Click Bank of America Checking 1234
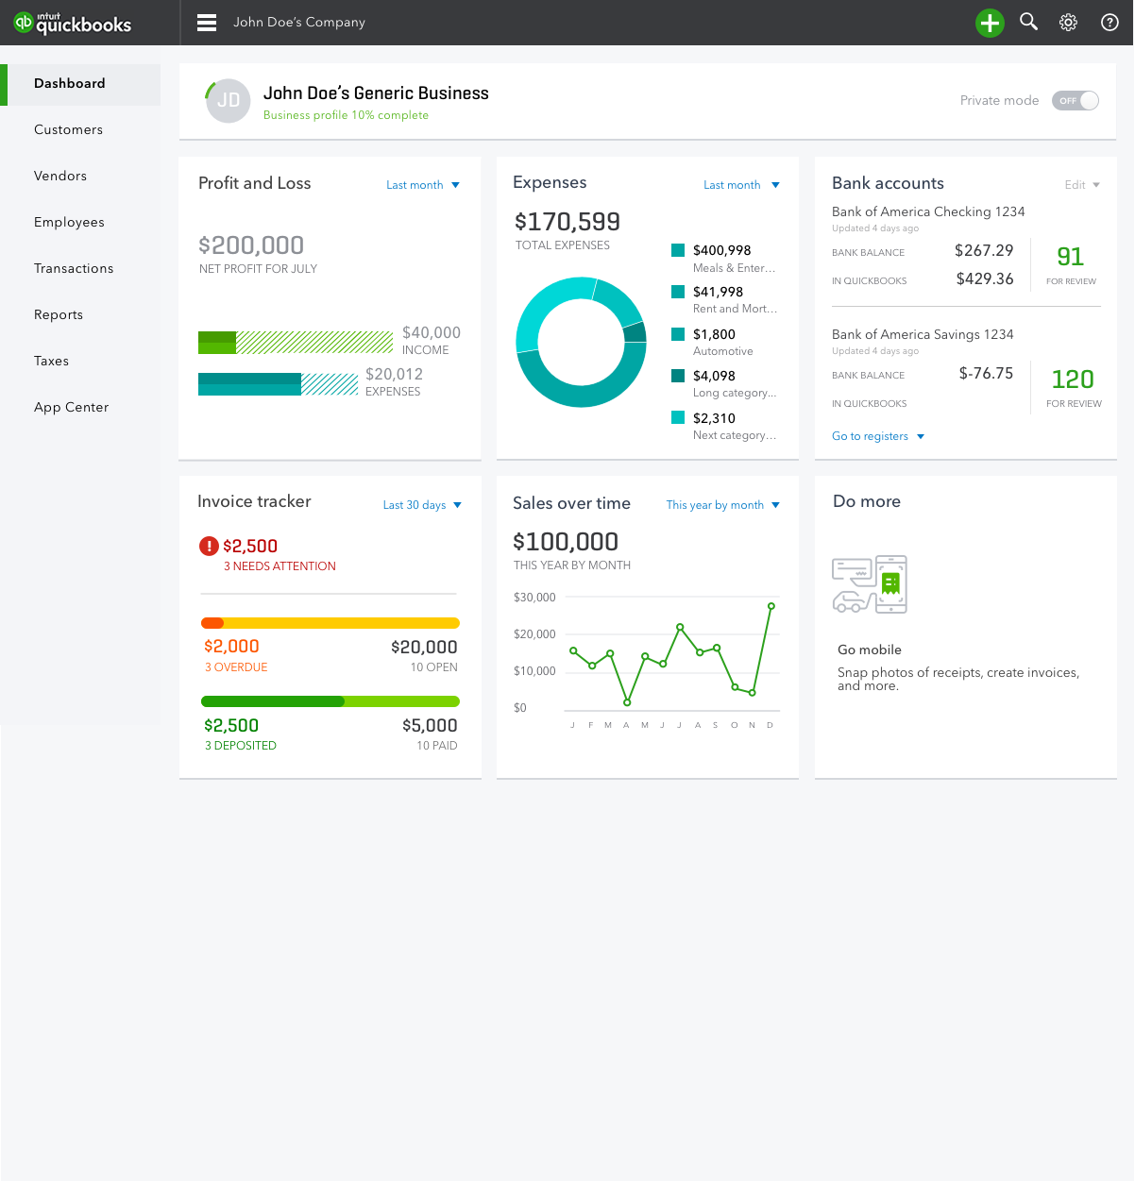Screen dimensions: 1135x1181 (928, 211)
